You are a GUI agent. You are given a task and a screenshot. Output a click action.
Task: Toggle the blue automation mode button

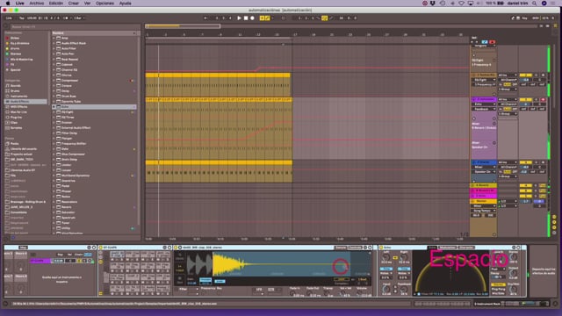pyautogui.click(x=485, y=42)
